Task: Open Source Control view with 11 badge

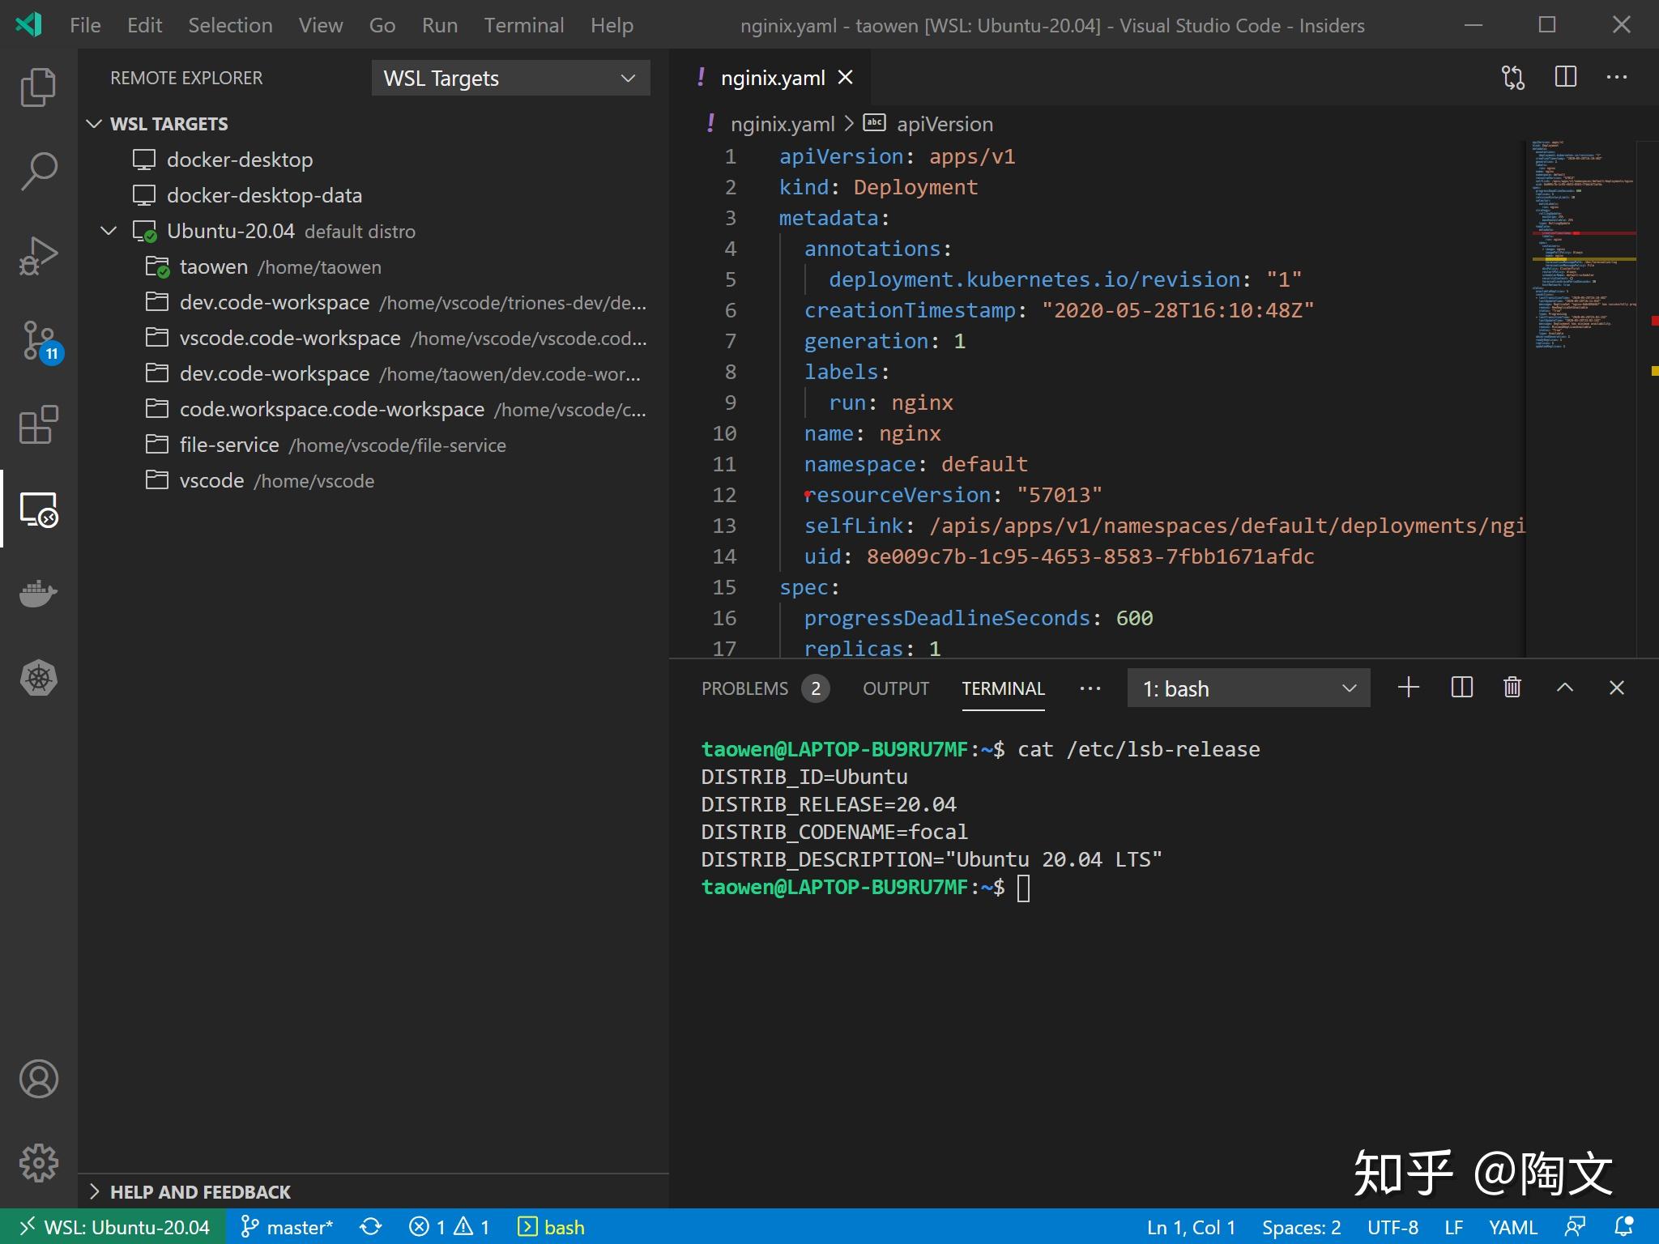Action: pos(38,341)
